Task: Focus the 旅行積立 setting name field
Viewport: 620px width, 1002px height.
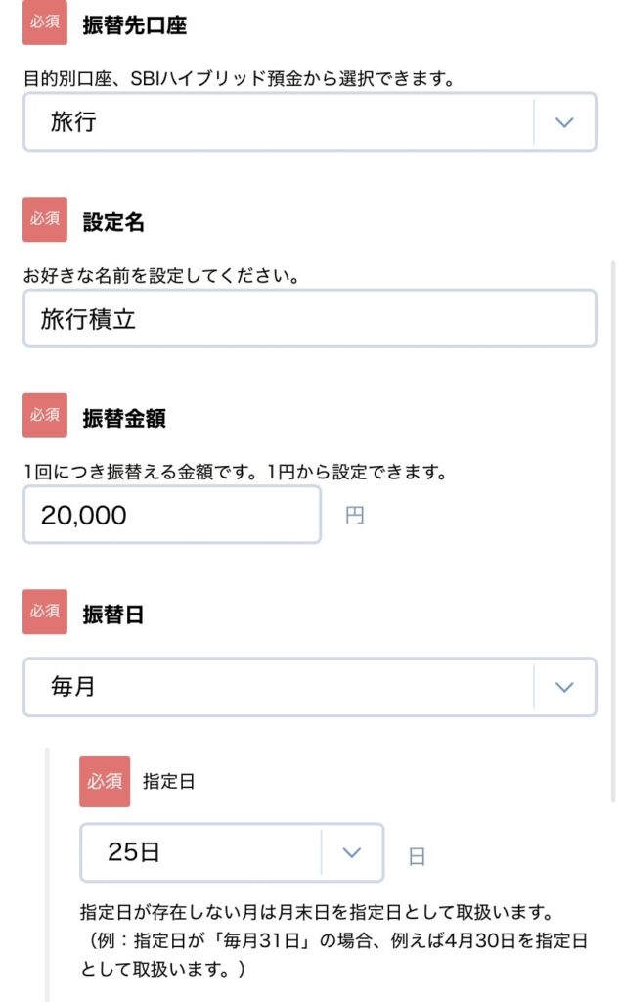Action: click(x=309, y=319)
